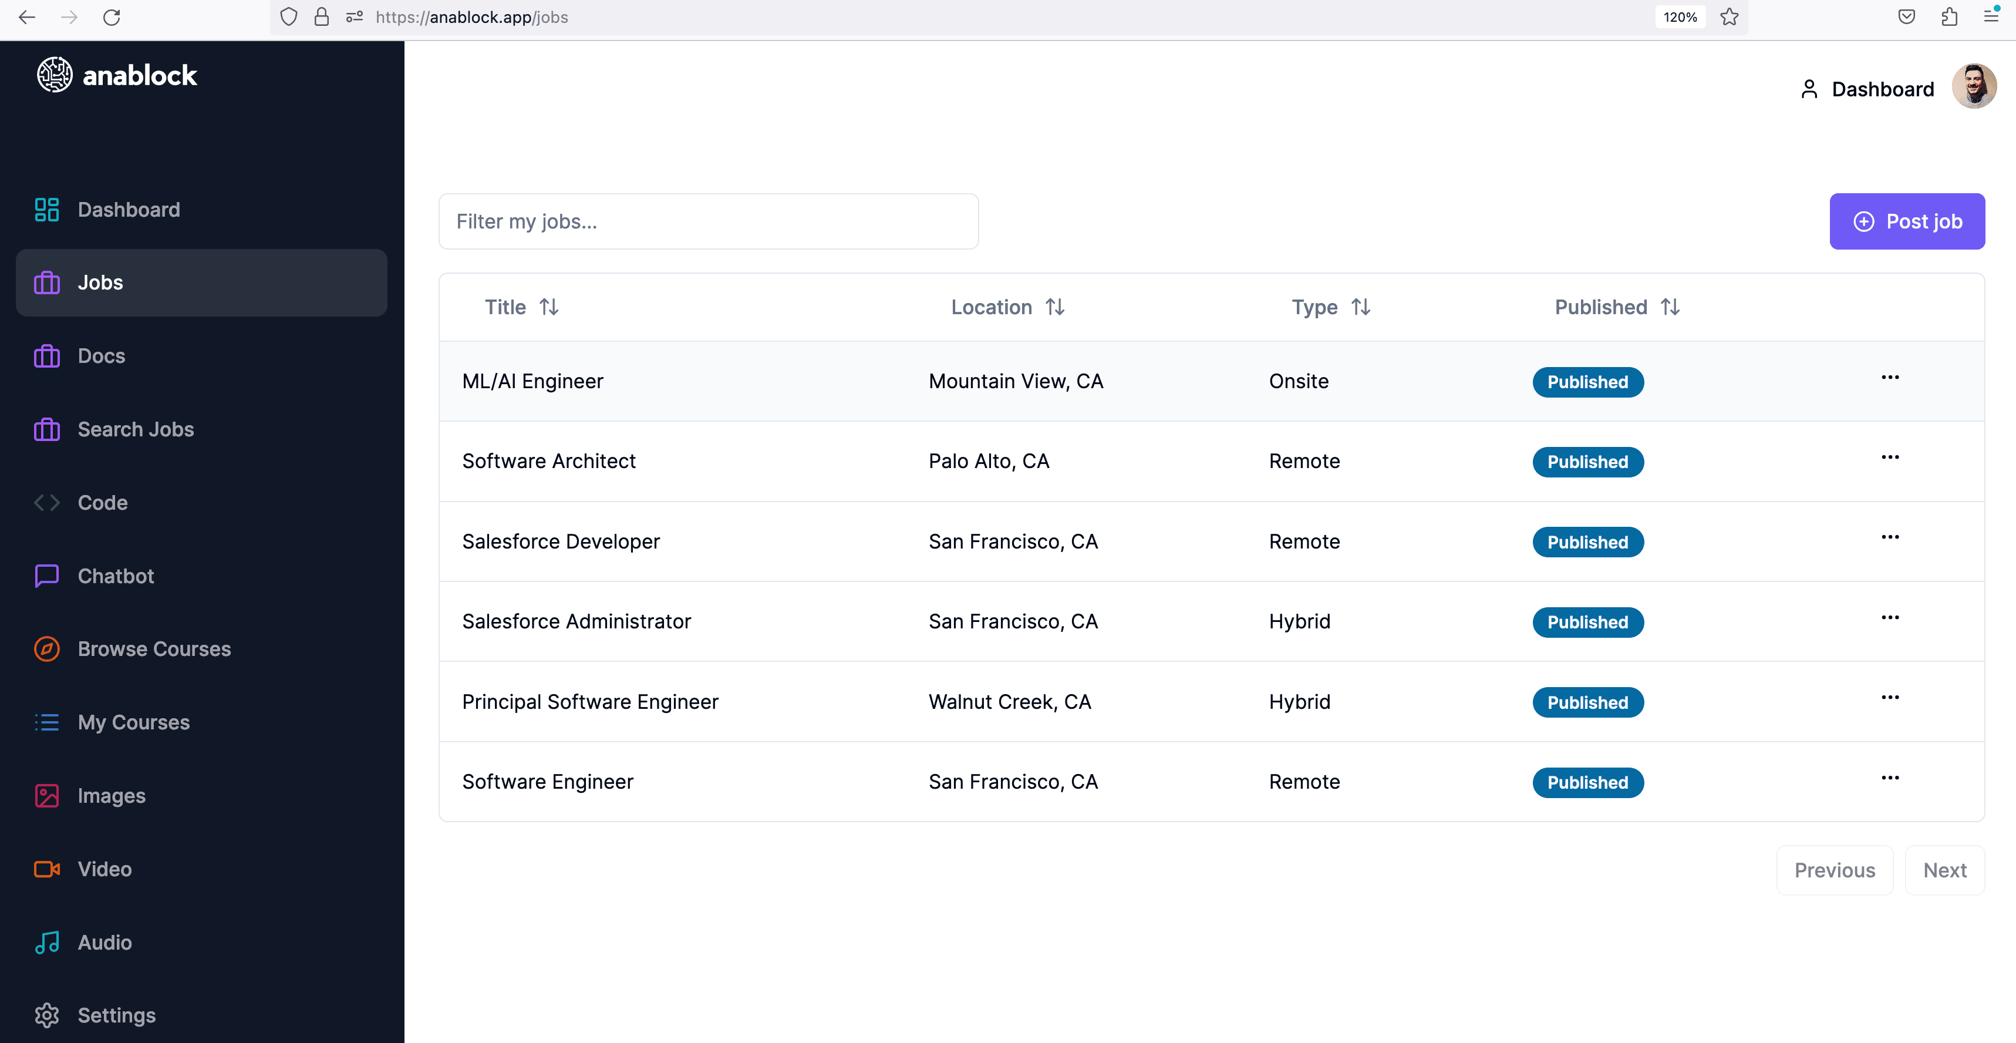
Task: Open the Images sidebar icon
Action: (x=46, y=796)
